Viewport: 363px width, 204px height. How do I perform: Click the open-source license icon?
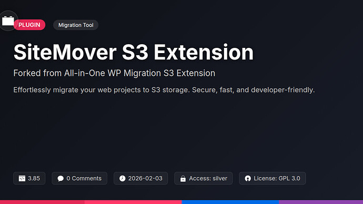click(x=248, y=178)
